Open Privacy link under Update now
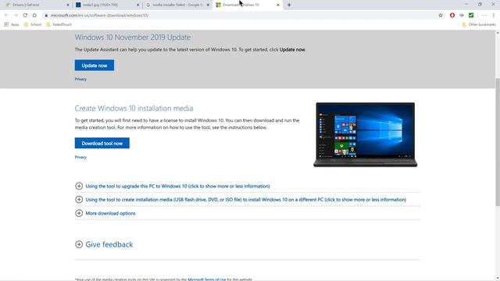 [80, 79]
